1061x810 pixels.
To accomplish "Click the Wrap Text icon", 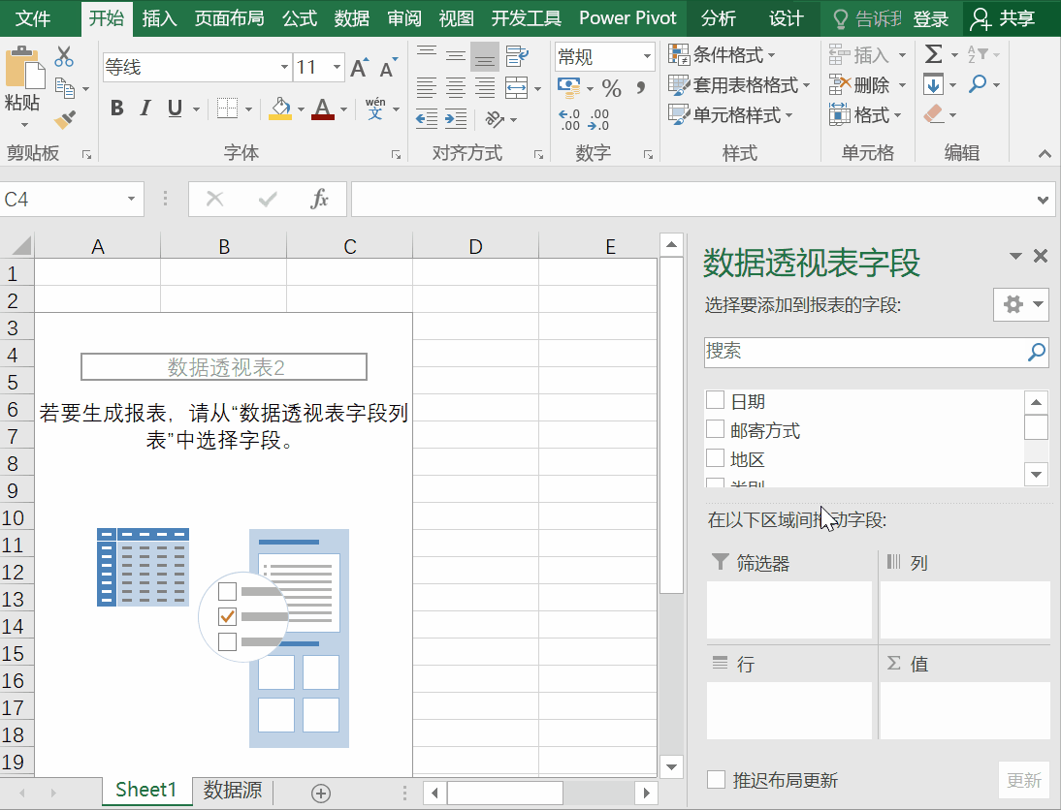I will (517, 55).
